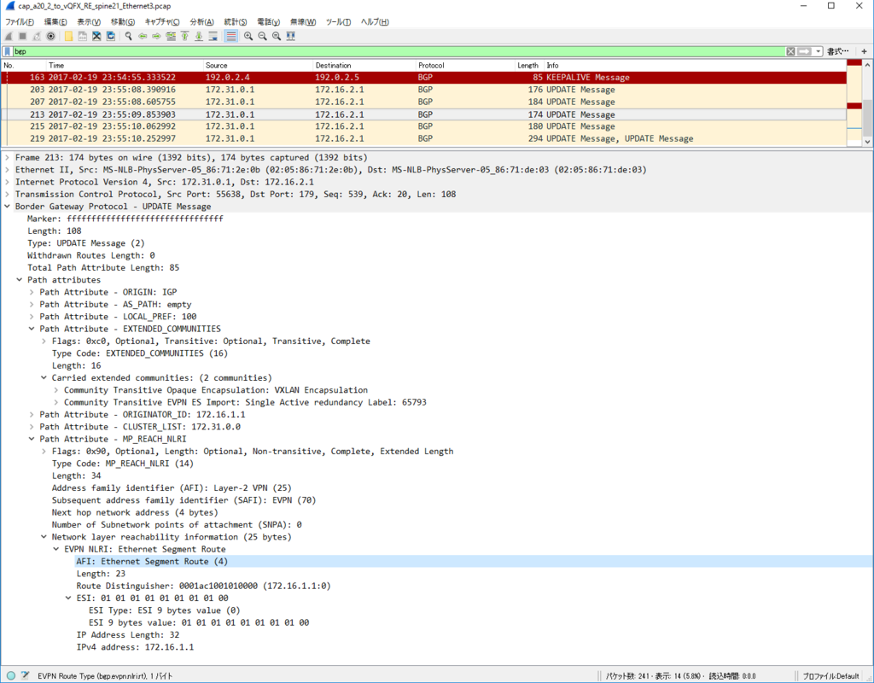Image resolution: width=874 pixels, height=683 pixels.
Task: Go back in packet history arrow
Action: pos(143,36)
